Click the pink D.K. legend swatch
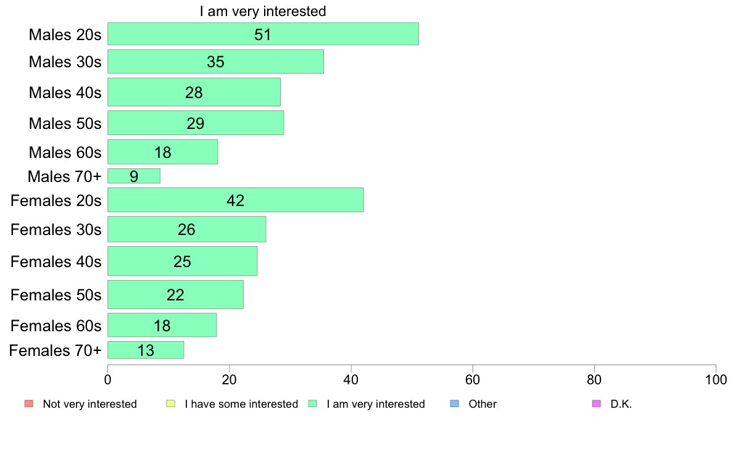733x454 pixels. (597, 403)
